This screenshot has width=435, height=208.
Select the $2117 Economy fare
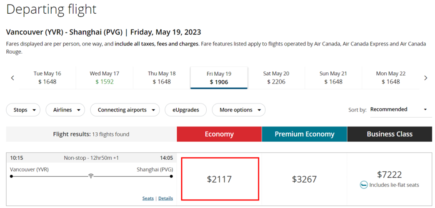click(x=220, y=179)
